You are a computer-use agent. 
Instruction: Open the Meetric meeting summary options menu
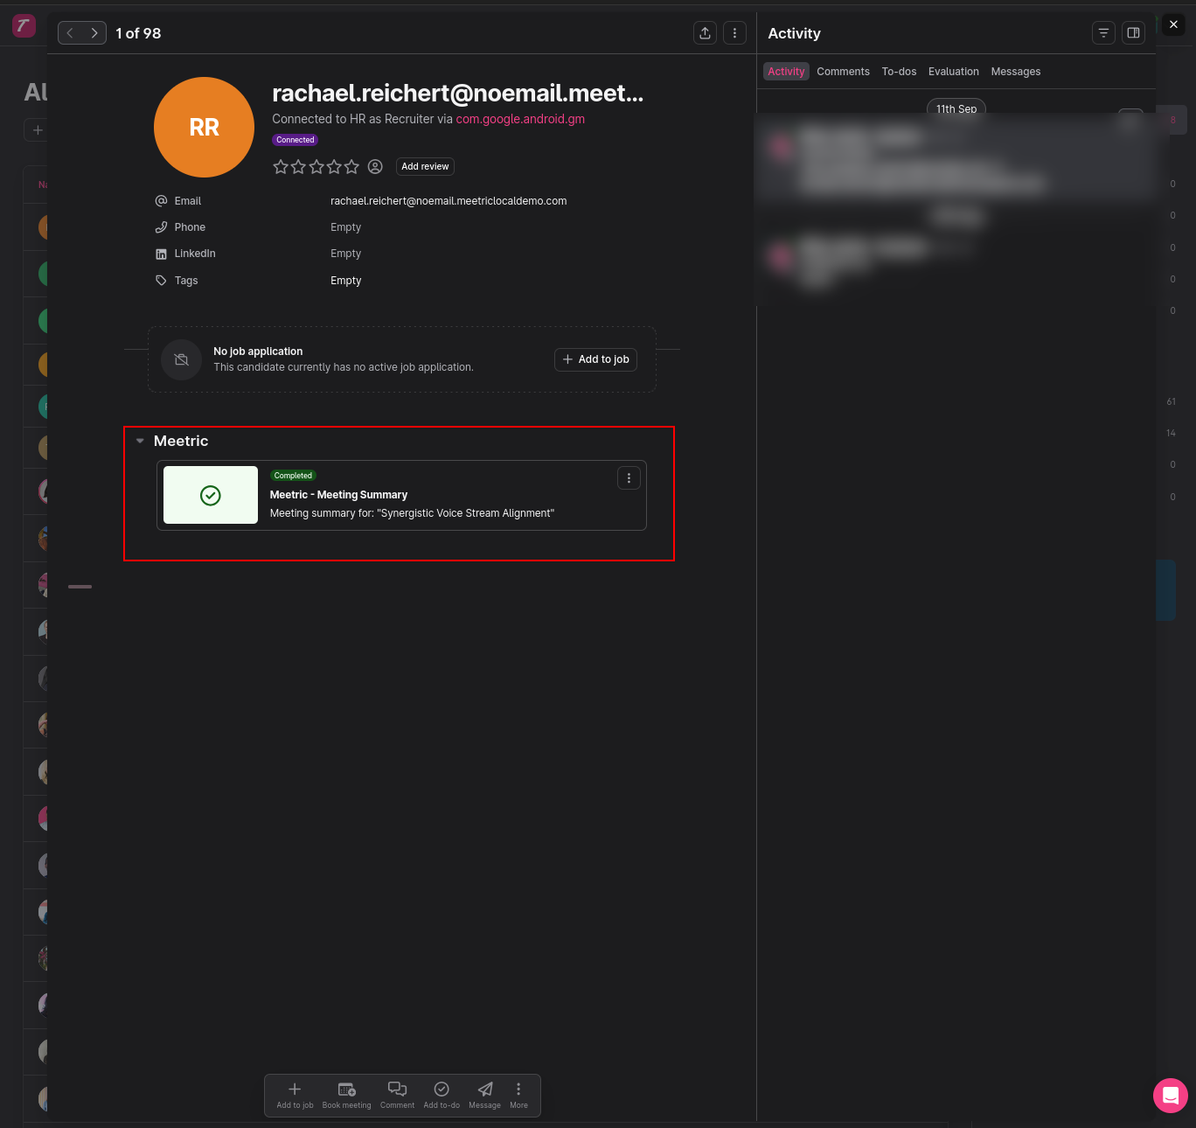(x=629, y=478)
